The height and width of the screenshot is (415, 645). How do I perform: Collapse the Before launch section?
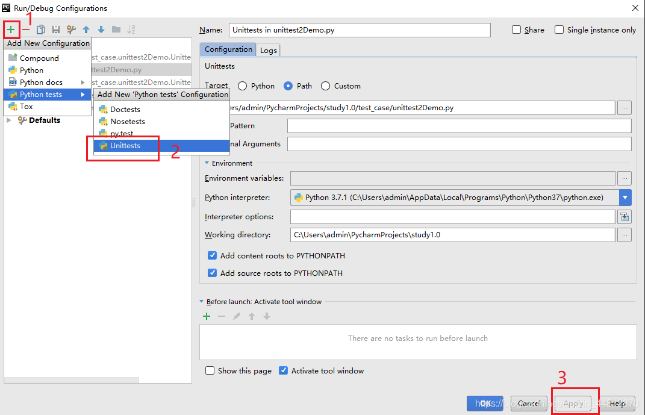pos(202,302)
